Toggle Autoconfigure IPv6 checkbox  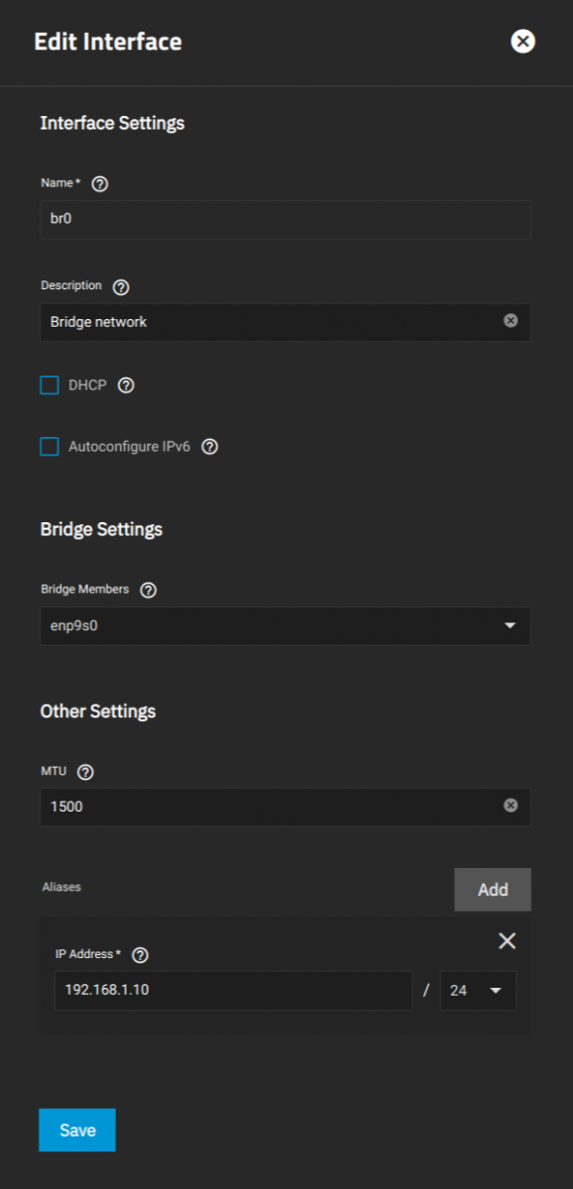[50, 447]
